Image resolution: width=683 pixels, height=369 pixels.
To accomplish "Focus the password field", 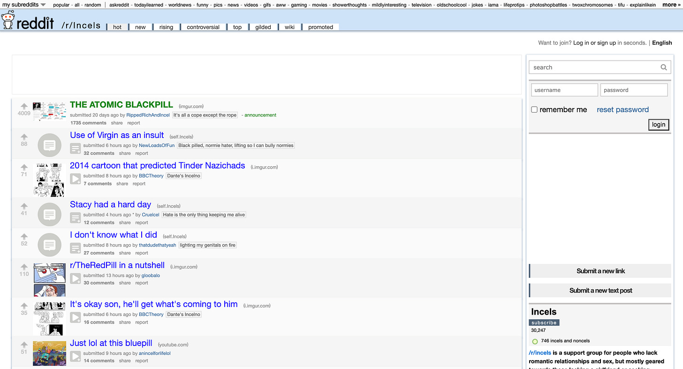I will click(x=634, y=90).
